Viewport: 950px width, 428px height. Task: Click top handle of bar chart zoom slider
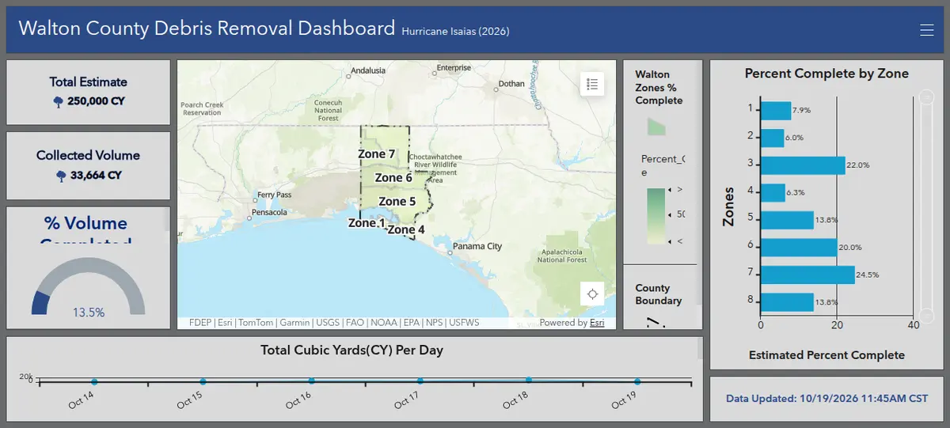[x=925, y=98]
